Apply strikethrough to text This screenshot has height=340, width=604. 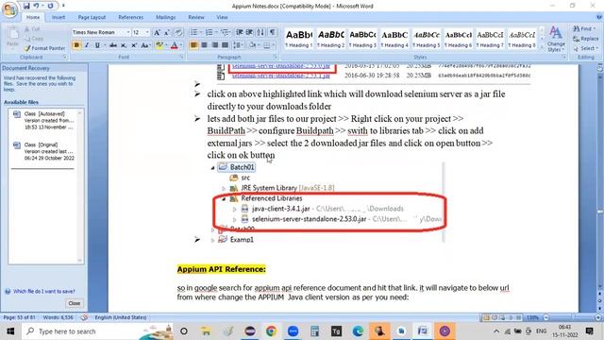click(113, 45)
